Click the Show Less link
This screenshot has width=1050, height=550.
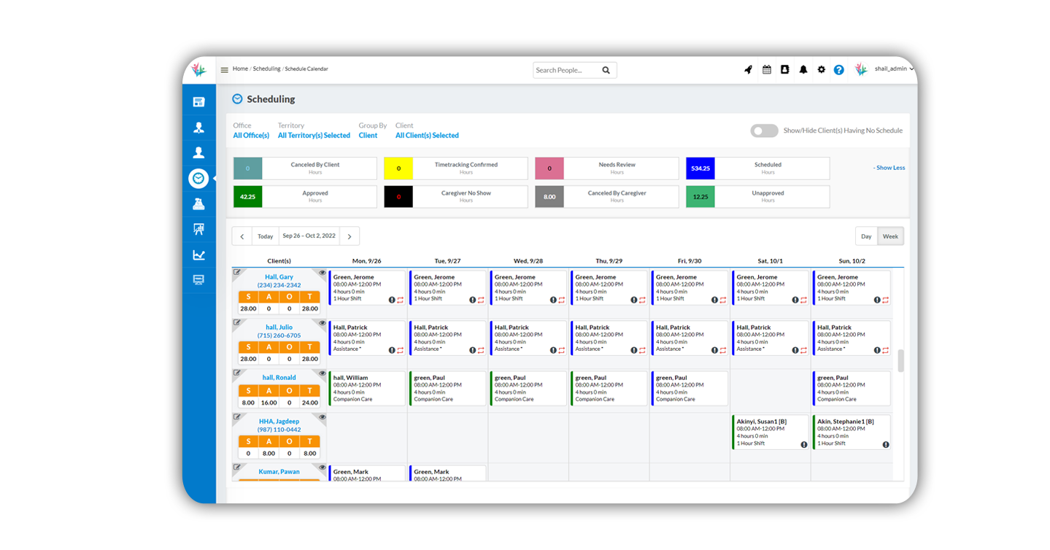(x=889, y=168)
